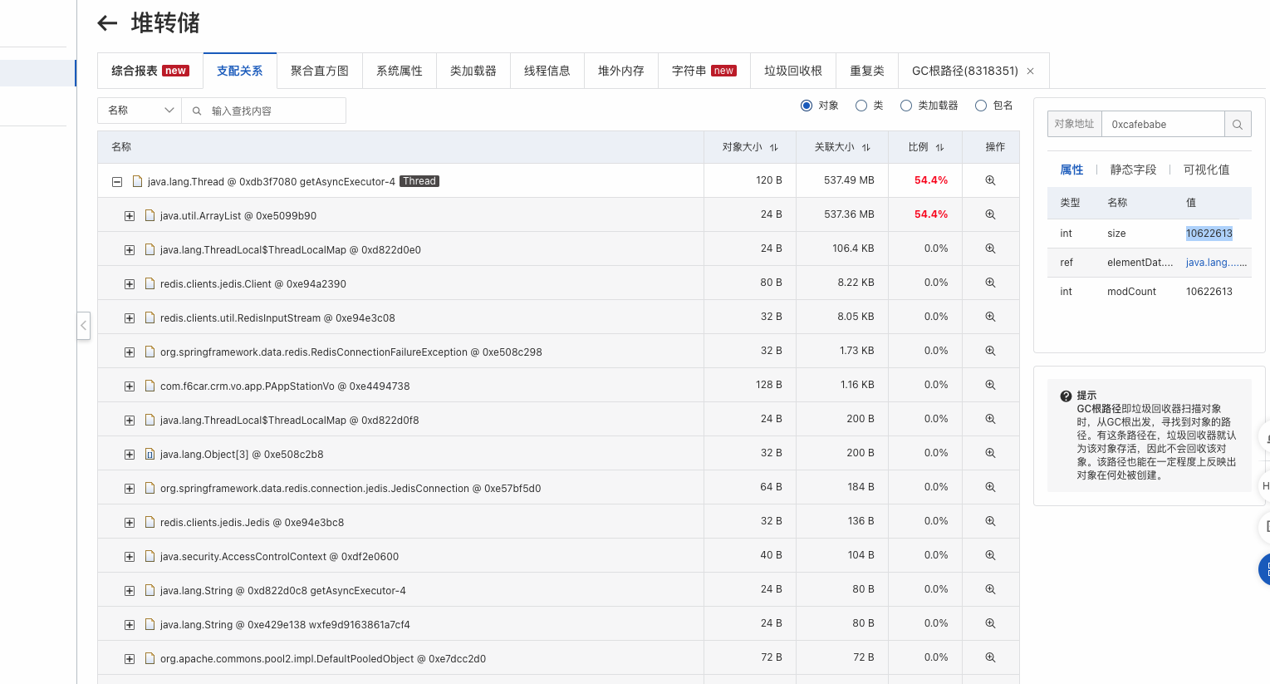Click file icon of java.util.ArrayList row
This screenshot has width=1270, height=684.
coord(150,215)
